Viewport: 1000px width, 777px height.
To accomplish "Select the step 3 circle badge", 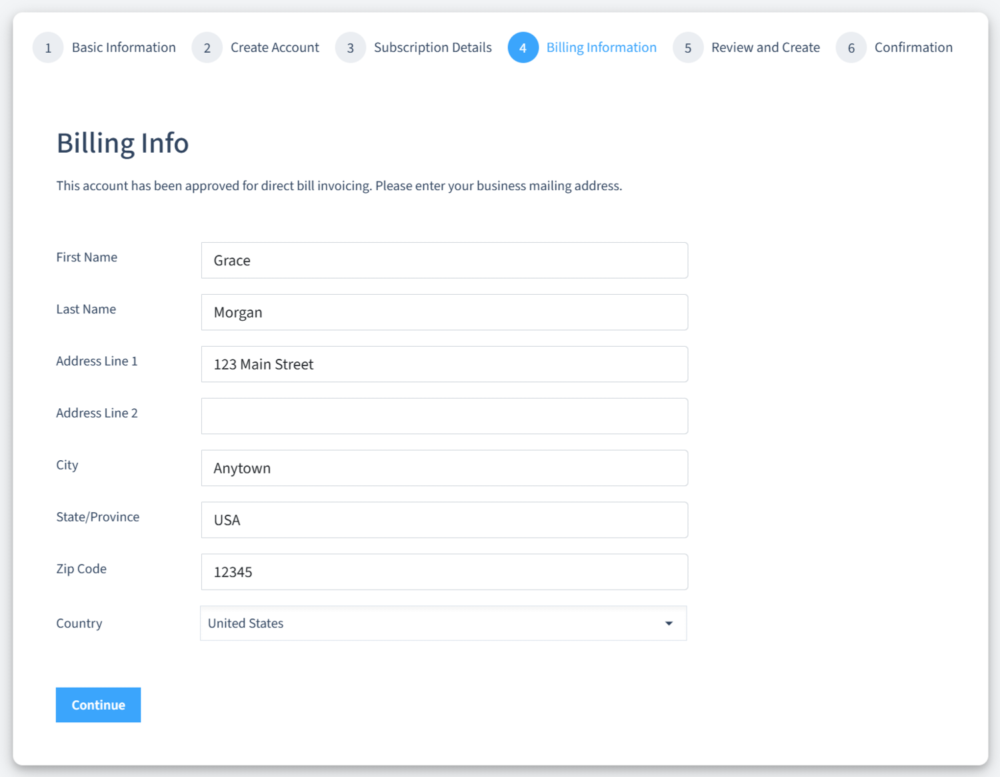I will pyautogui.click(x=350, y=48).
